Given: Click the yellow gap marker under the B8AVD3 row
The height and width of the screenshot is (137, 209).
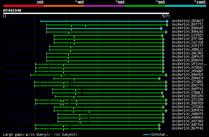Looking at the screenshot, I should pyautogui.click(x=61, y=76).
